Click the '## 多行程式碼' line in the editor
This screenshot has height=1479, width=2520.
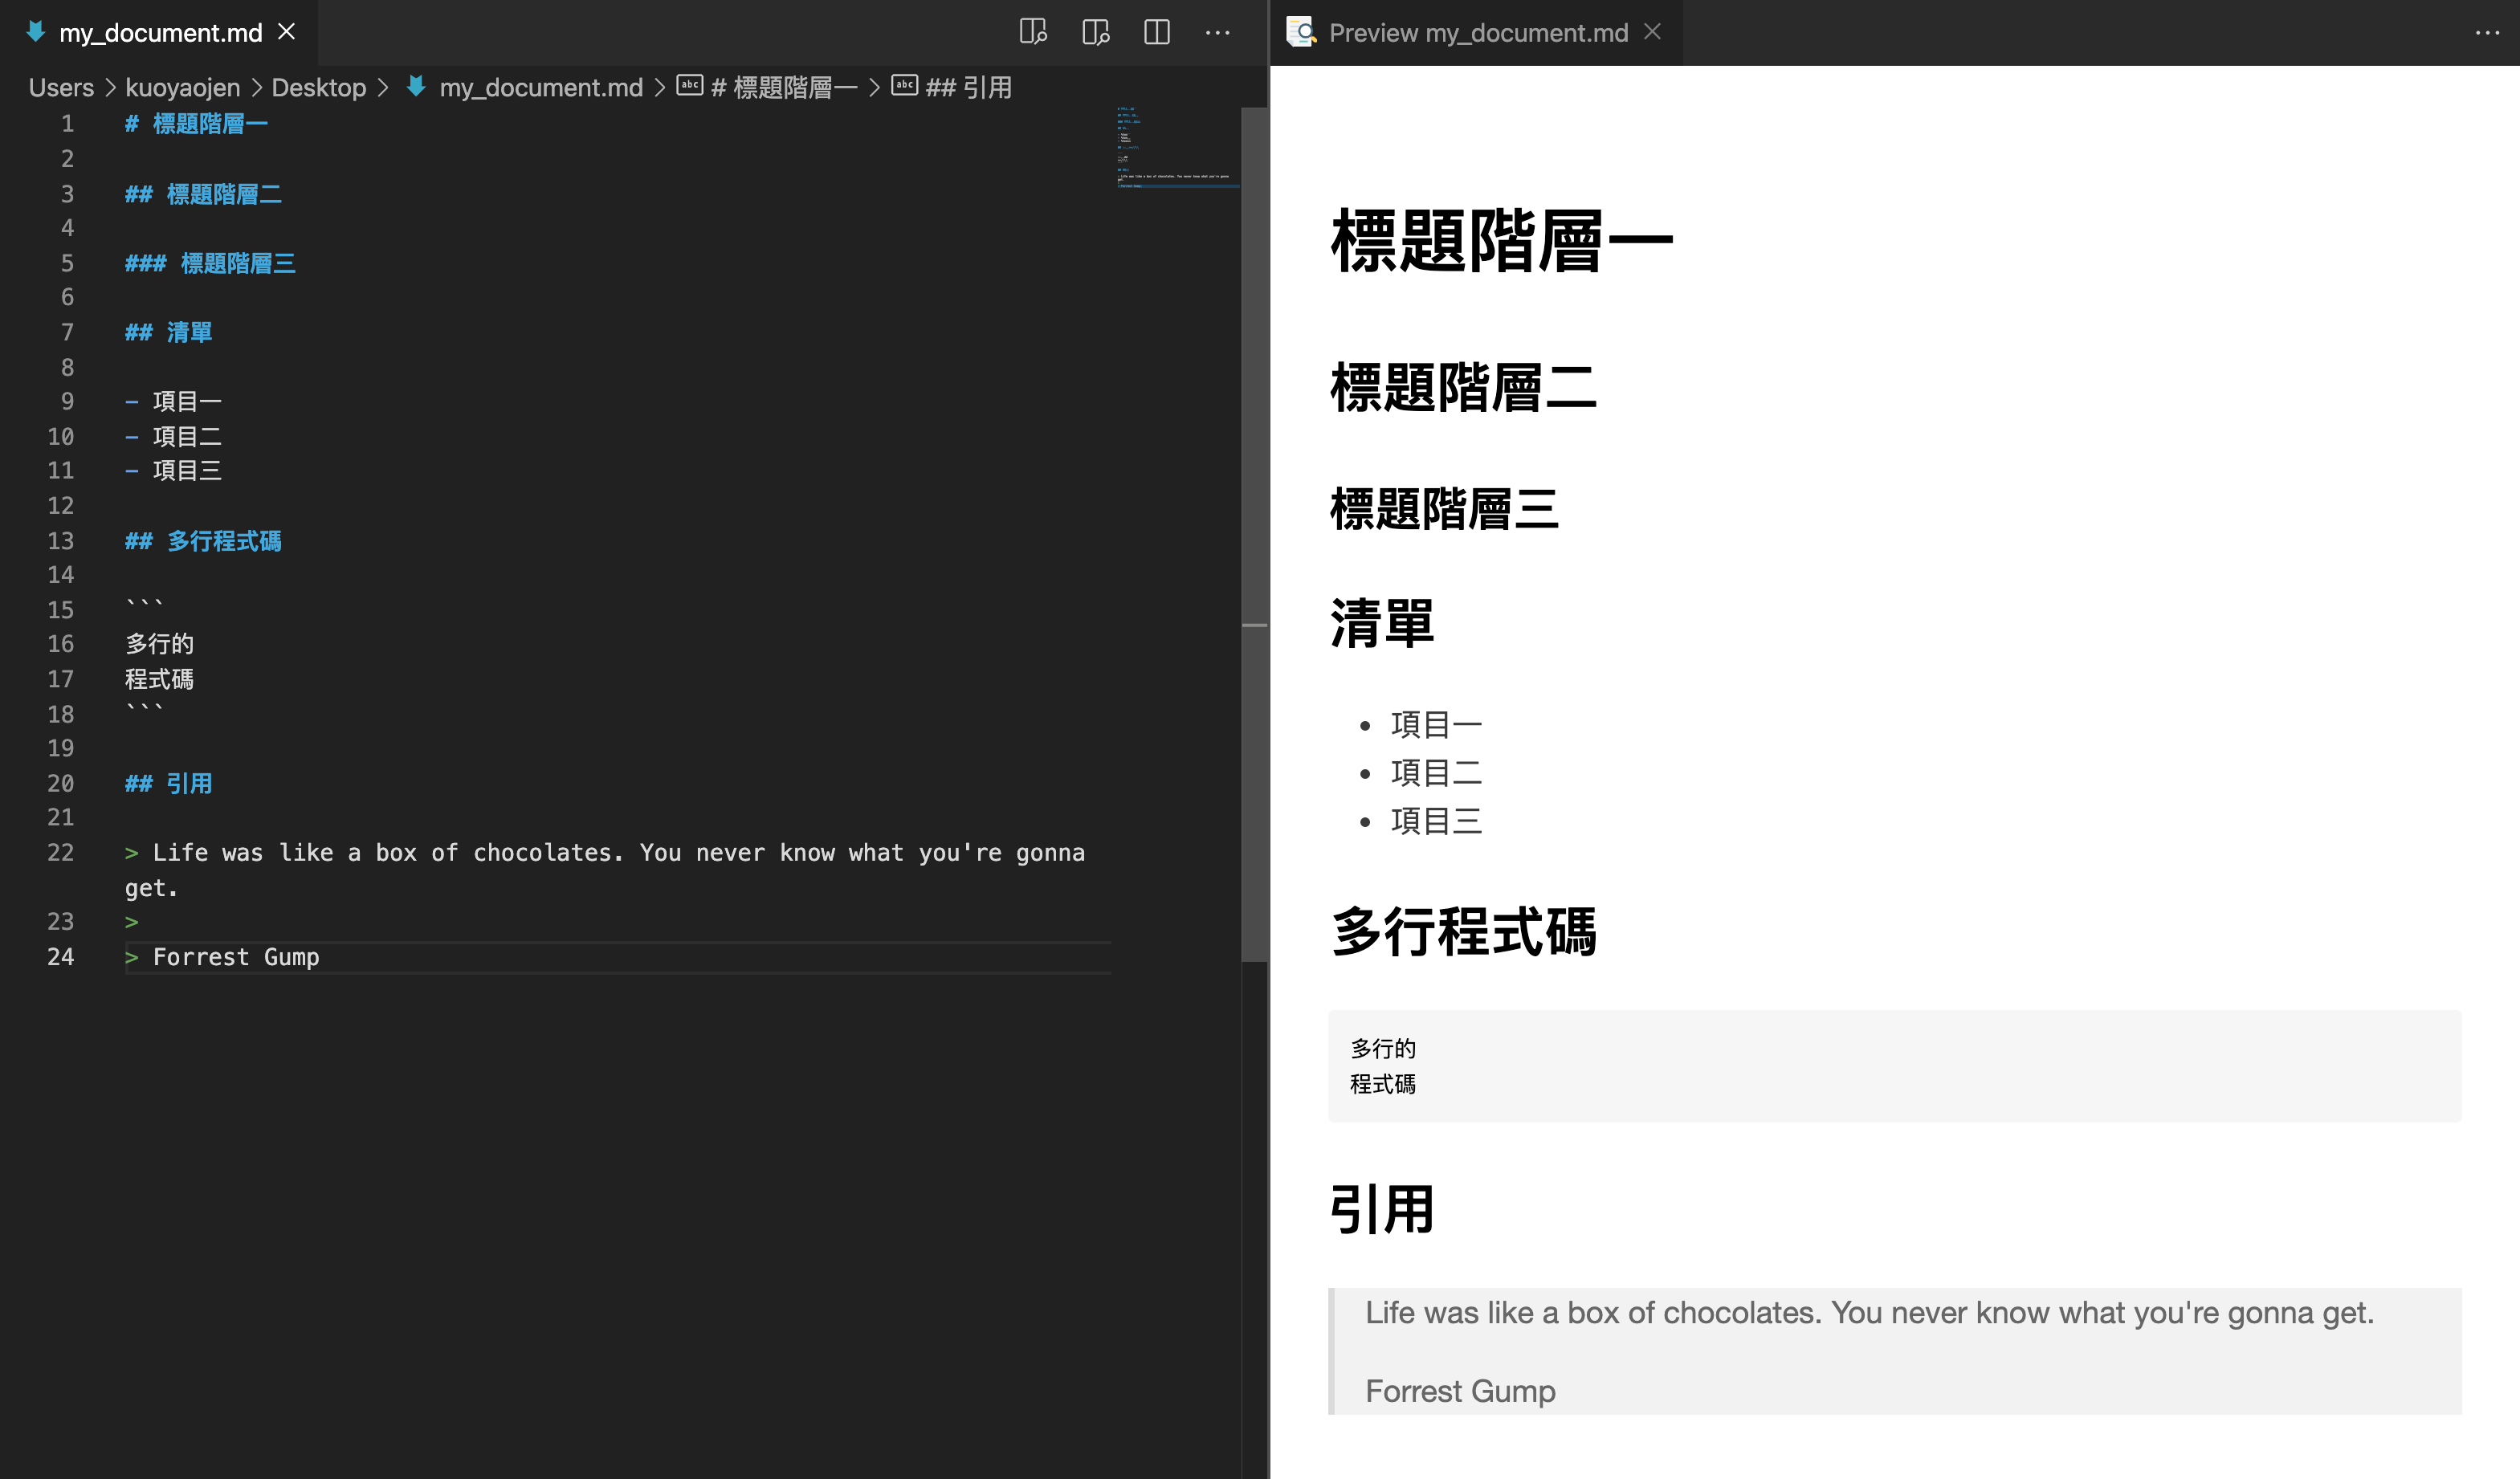pyautogui.click(x=203, y=541)
